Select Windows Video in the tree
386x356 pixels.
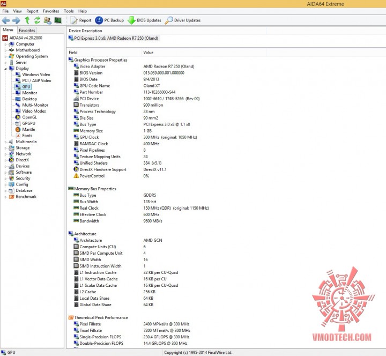pos(36,75)
